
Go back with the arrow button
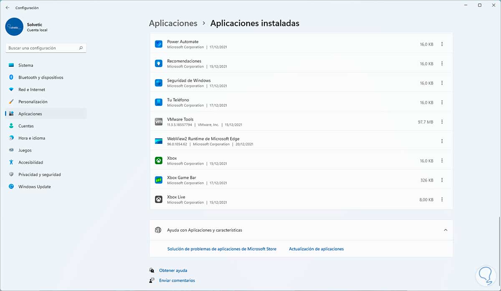(x=7, y=8)
